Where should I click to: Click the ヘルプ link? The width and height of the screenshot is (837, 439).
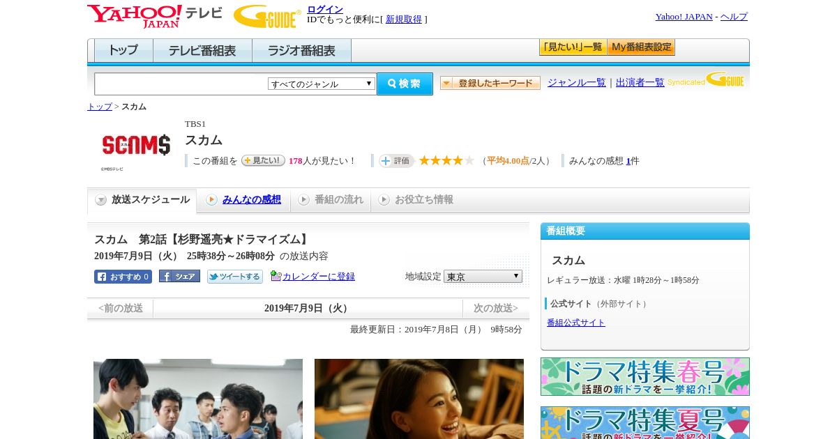pyautogui.click(x=734, y=17)
